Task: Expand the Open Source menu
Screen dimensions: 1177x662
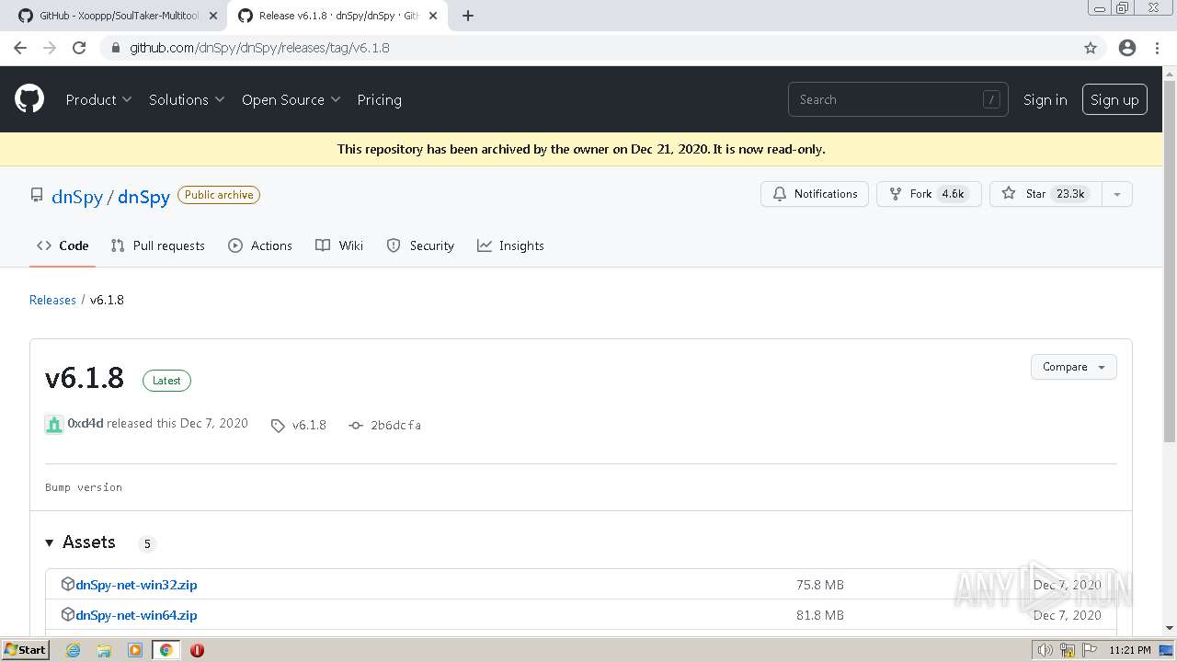Action: click(x=291, y=99)
